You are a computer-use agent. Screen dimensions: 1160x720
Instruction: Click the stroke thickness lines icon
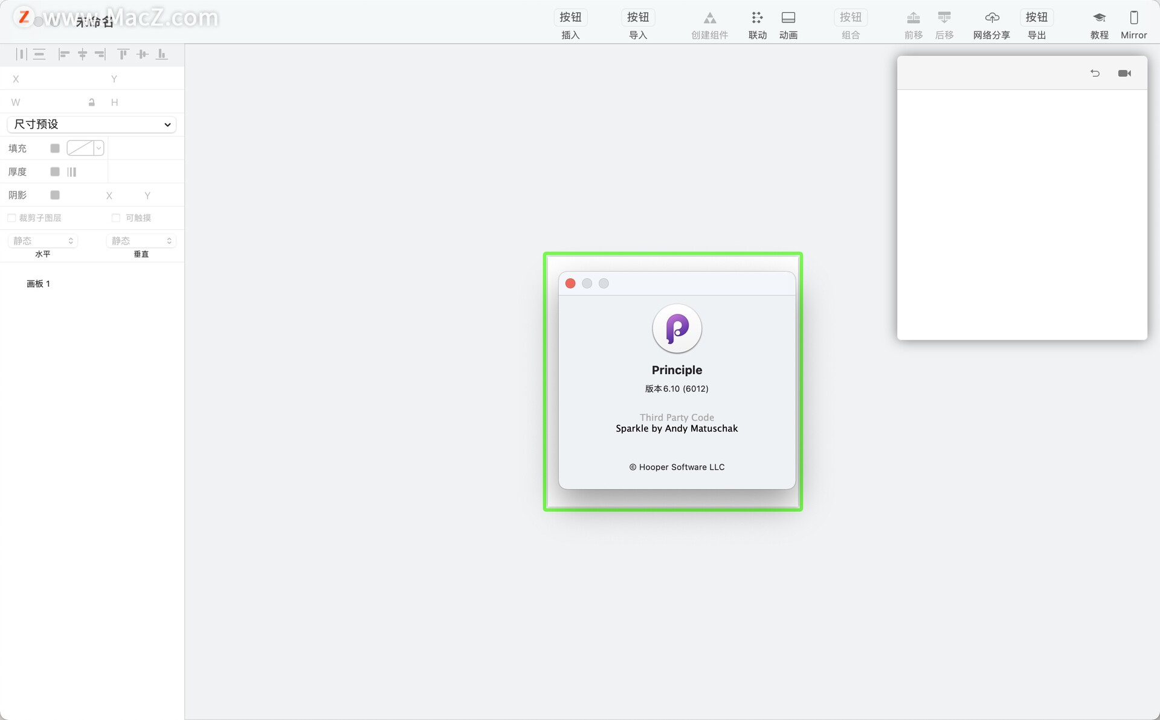click(72, 172)
